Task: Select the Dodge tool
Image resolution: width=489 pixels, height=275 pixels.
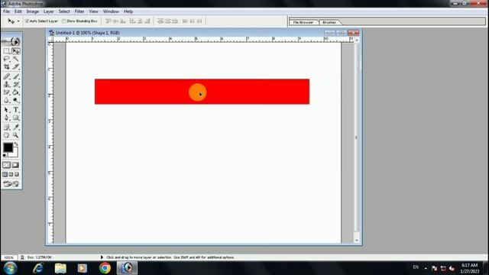Action: pos(16,100)
